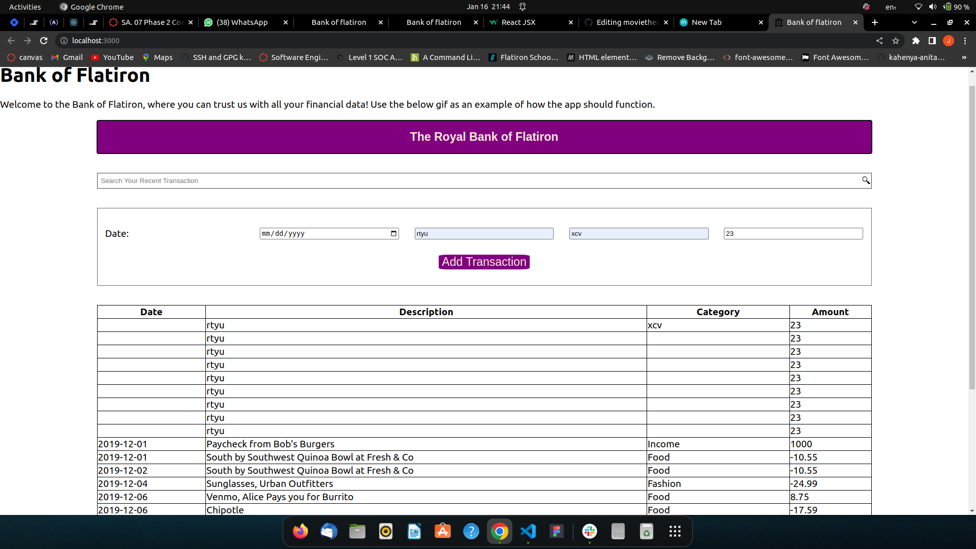The height and width of the screenshot is (549, 976).
Task: Show hidden bookmarks with the double chevron
Action: pos(964,57)
